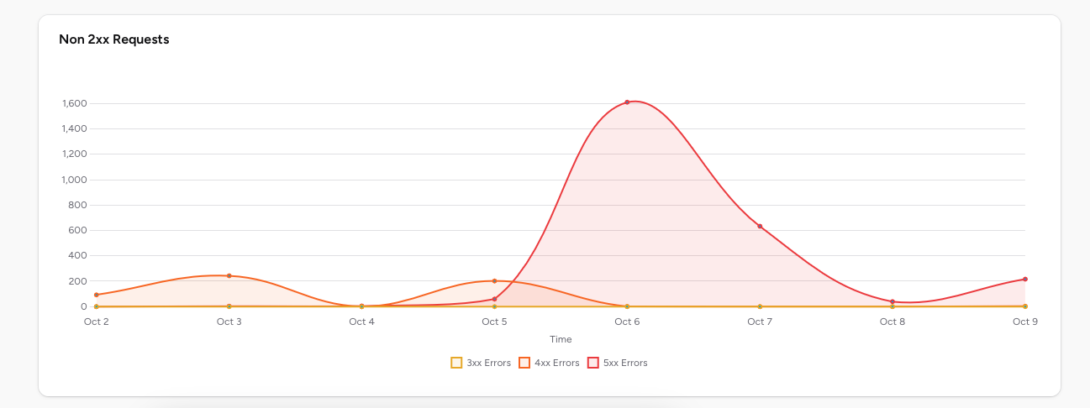Image resolution: width=1090 pixels, height=408 pixels.
Task: Click the 4xx Errors legend text
Action: pyautogui.click(x=556, y=363)
